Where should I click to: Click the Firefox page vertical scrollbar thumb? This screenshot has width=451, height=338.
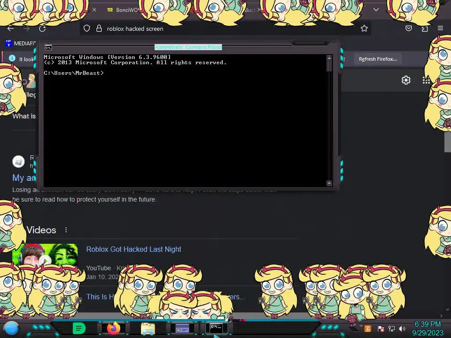[447, 143]
